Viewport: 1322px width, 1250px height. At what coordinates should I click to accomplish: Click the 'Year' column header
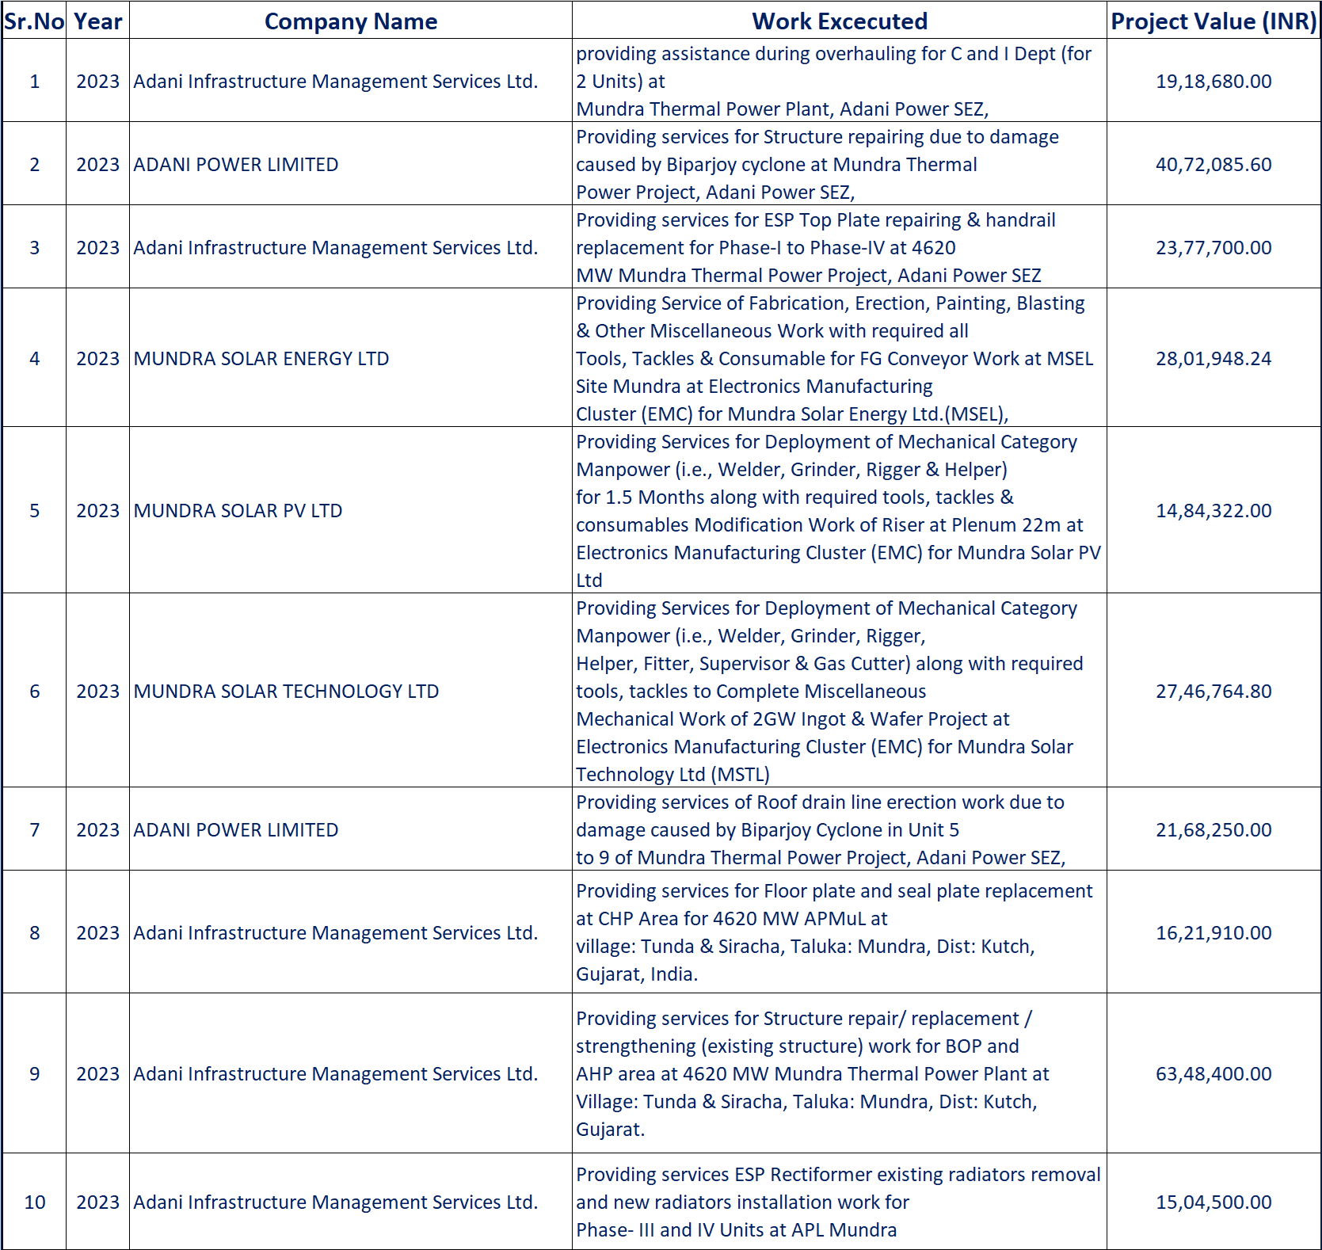point(97,21)
